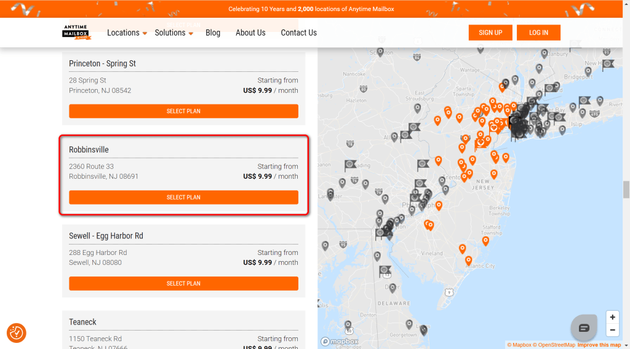Screen dimensions: 630x349
Task: Open the chat widget bubble
Action: [584, 327]
